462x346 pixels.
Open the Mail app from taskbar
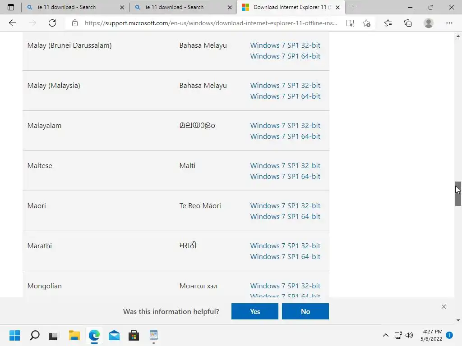coord(114,335)
